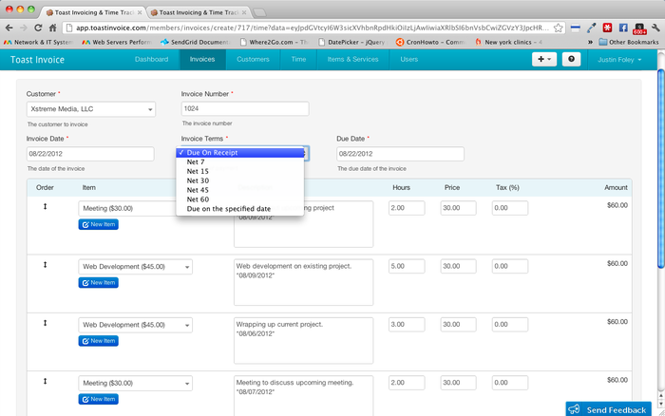Reload the page with the refresh icon

(x=48, y=28)
